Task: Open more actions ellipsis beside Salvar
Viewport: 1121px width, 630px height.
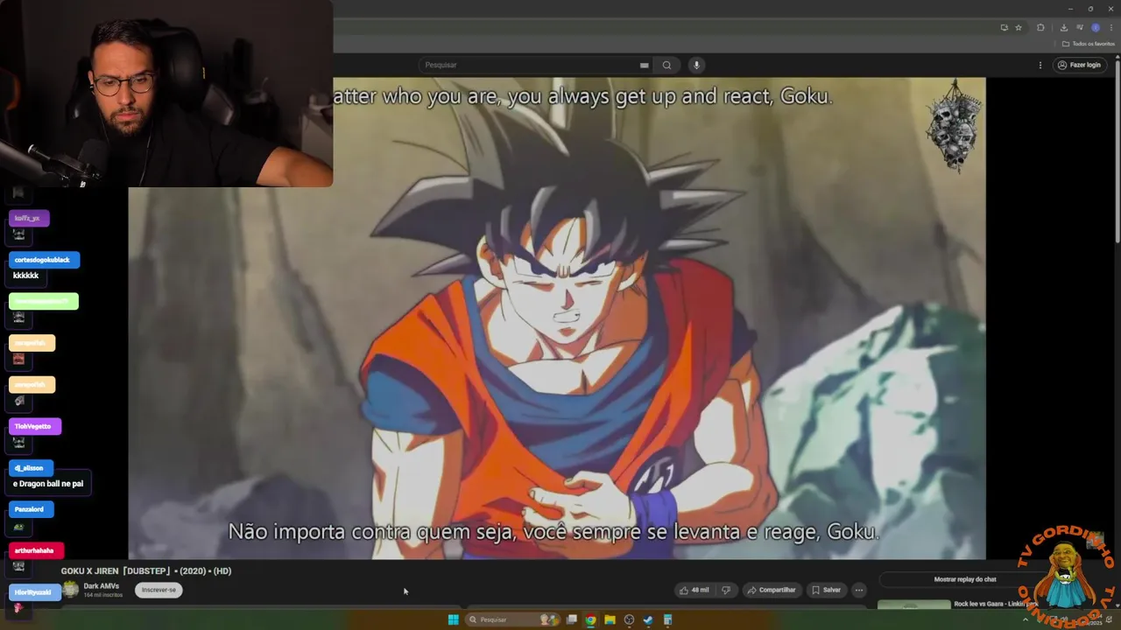Action: pyautogui.click(x=859, y=590)
